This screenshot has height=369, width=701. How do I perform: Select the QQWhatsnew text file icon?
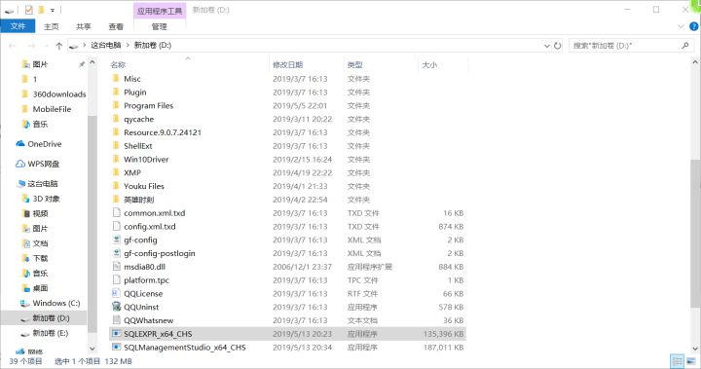tap(116, 320)
